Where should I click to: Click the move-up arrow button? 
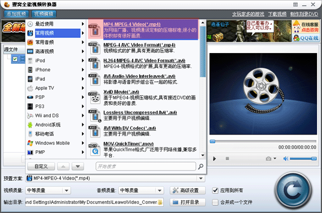pos(63,166)
